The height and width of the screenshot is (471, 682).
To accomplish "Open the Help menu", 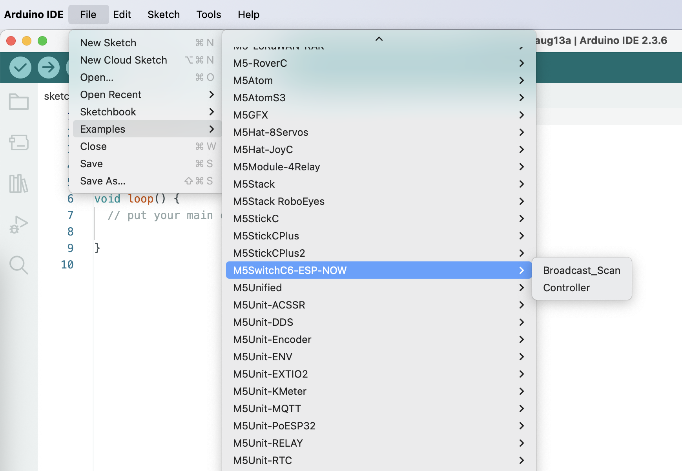I will (x=248, y=15).
